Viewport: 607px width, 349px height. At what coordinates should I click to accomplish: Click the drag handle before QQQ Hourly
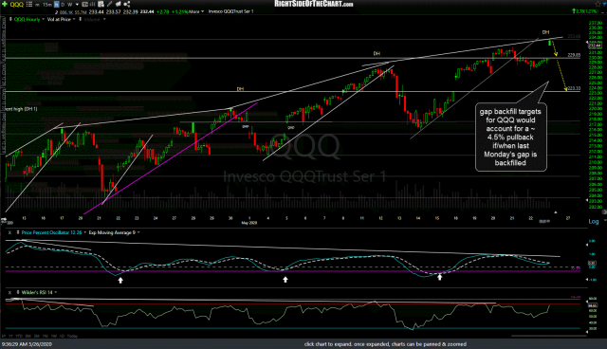pos(10,19)
